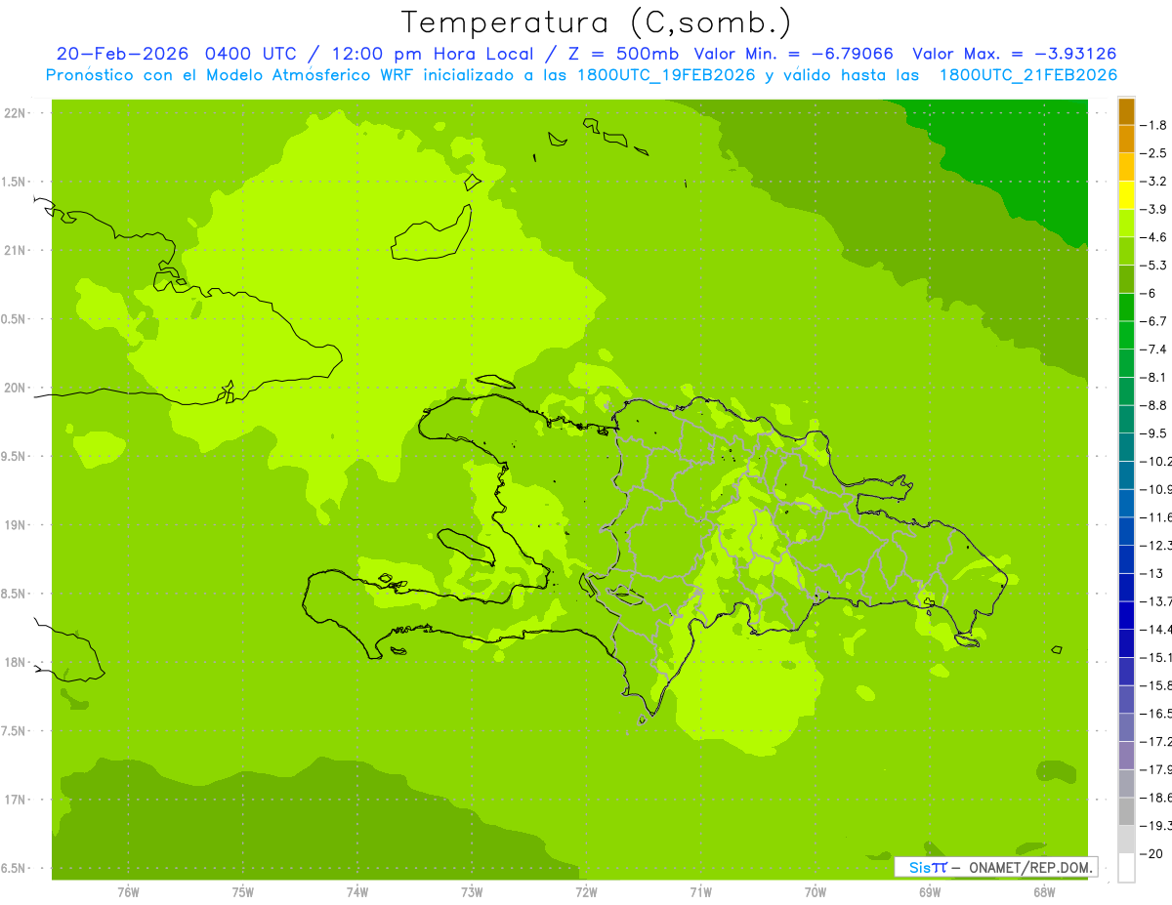Click the yellow swatch between -3.2 and -3.9

[1126, 195]
